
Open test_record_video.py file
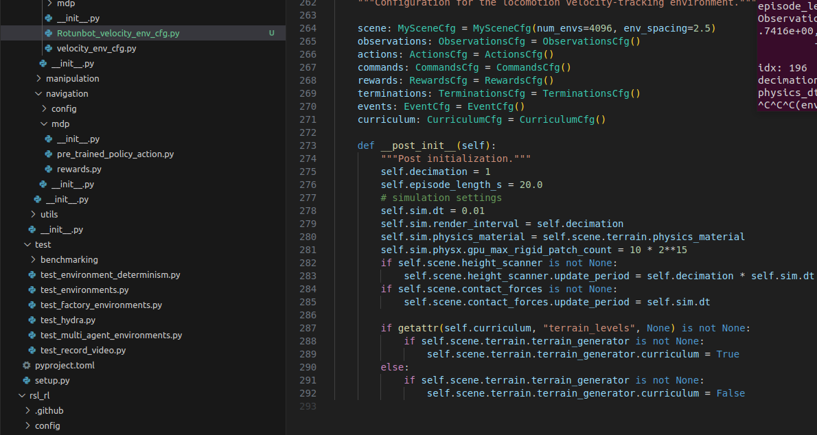(83, 350)
